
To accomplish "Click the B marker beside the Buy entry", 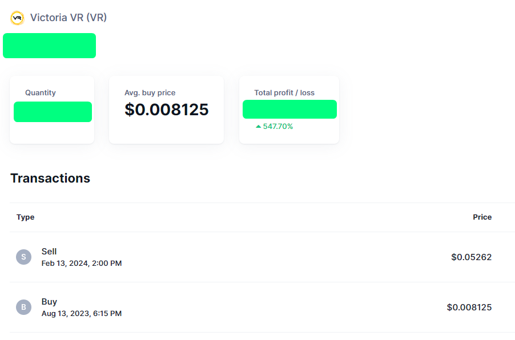I will [x=23, y=307].
